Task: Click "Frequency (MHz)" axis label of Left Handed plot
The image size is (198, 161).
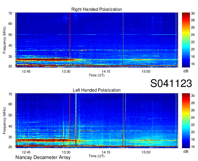Action: [x=4, y=121]
